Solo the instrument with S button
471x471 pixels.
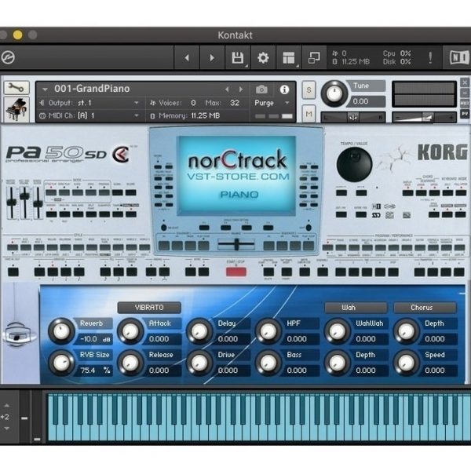click(x=309, y=89)
